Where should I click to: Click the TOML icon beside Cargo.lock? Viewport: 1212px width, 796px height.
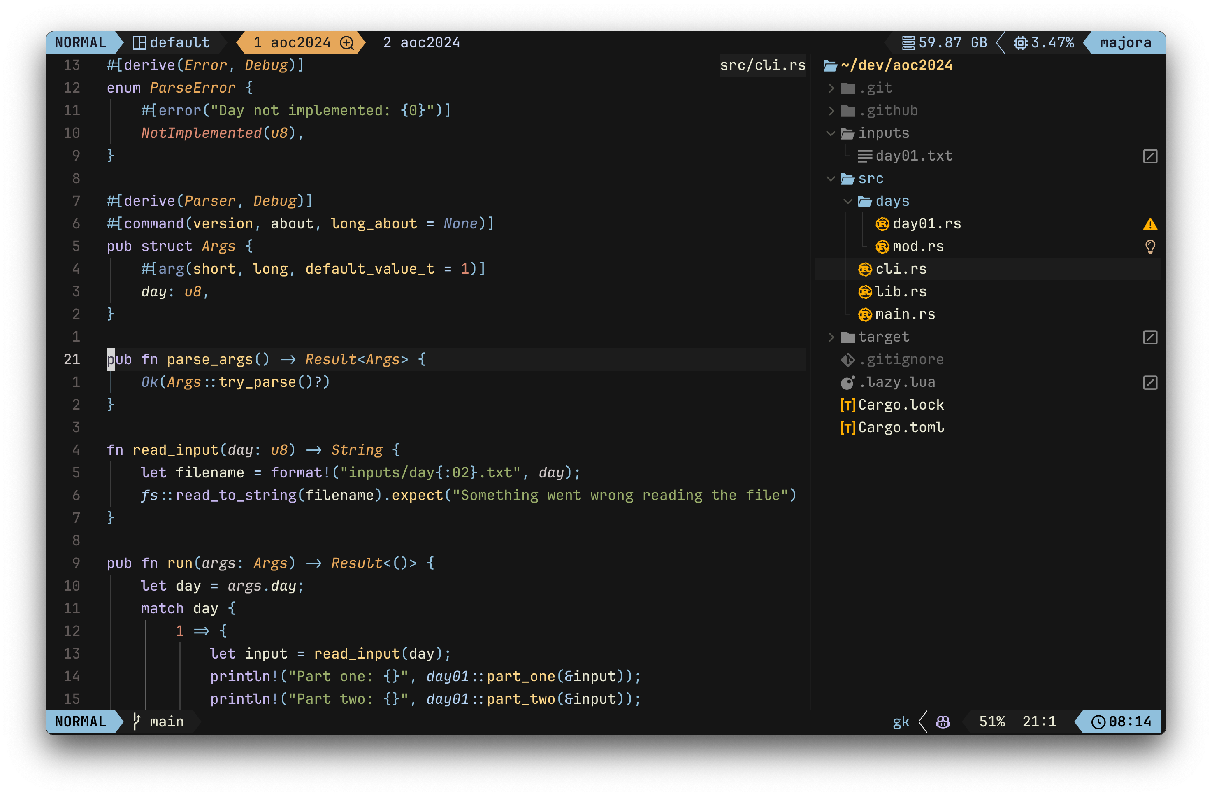click(x=847, y=405)
